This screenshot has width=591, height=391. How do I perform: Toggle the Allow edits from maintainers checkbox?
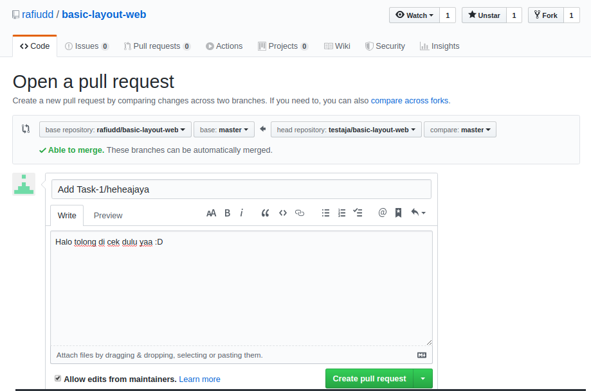point(58,378)
